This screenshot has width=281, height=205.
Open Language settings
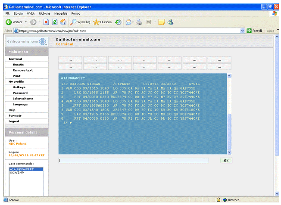[27, 104]
